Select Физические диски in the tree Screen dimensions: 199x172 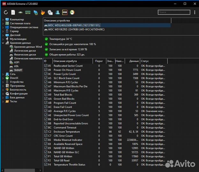pyautogui.click(x=25, y=54)
